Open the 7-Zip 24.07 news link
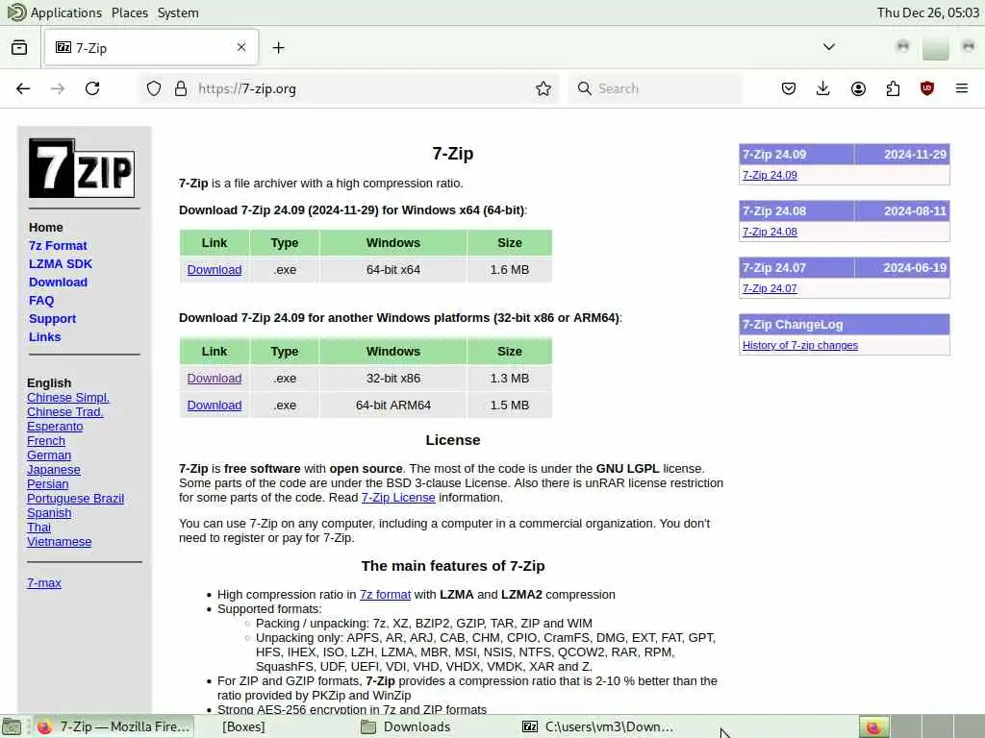This screenshot has width=985, height=738. (770, 288)
